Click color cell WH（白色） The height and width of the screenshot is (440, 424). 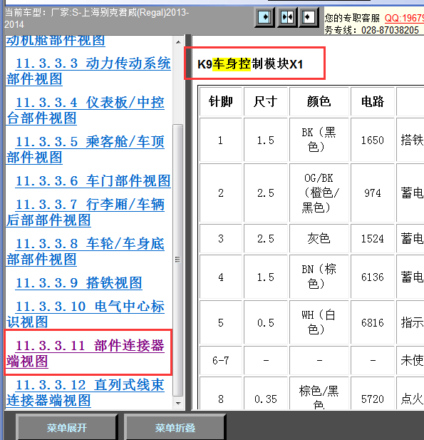319,323
